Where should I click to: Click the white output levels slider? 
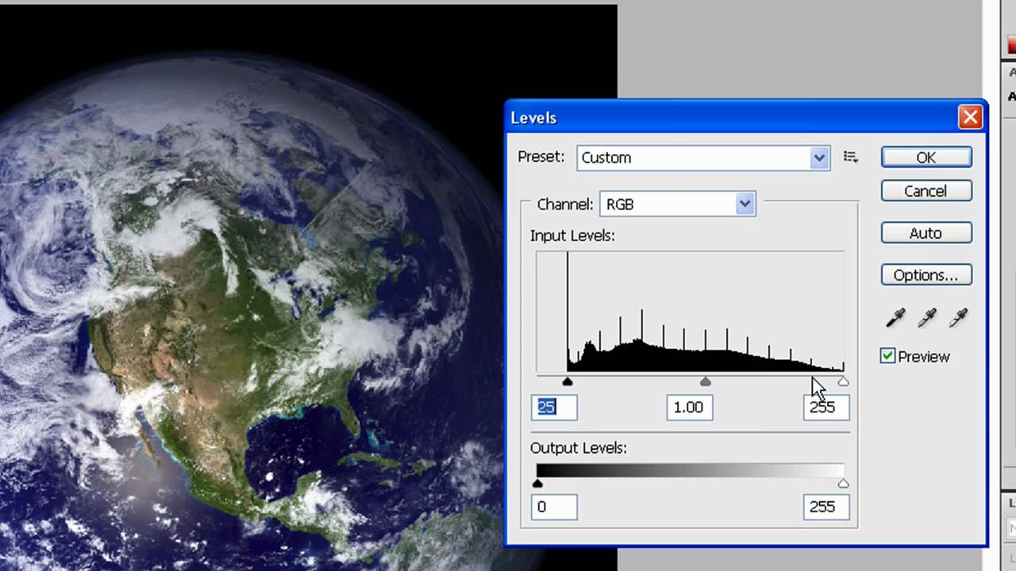pos(843,483)
